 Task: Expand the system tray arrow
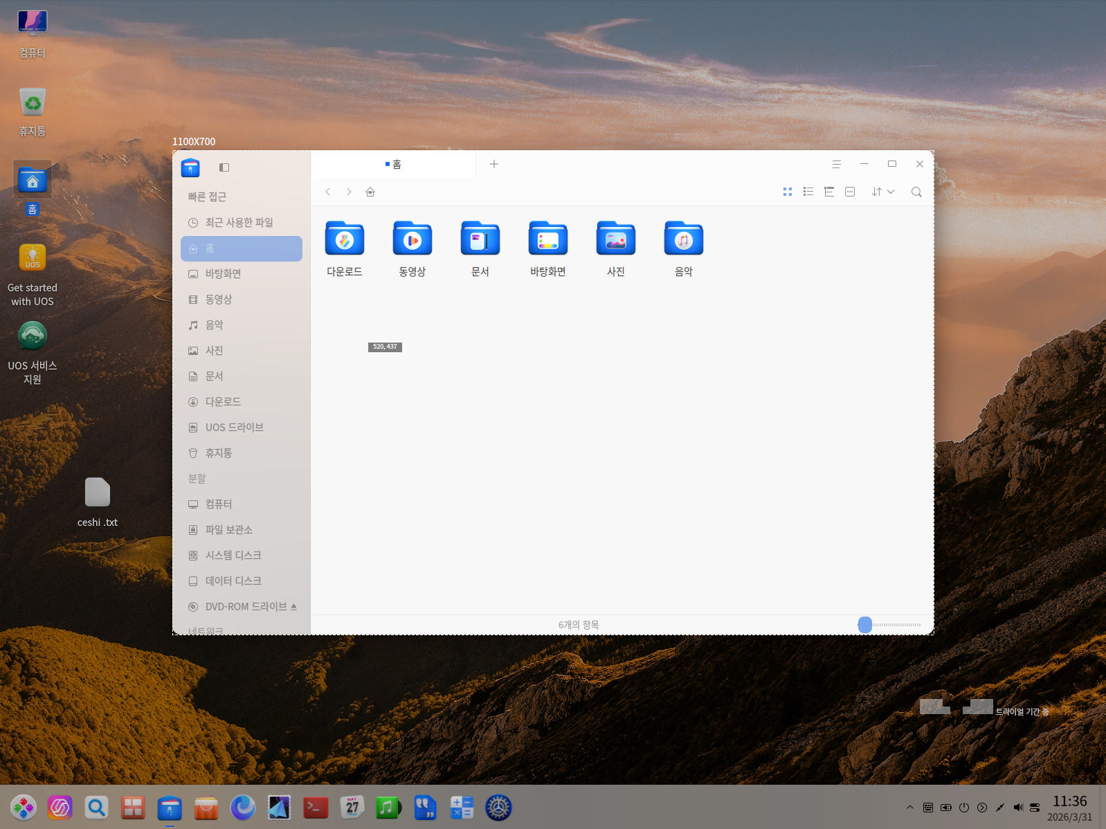(909, 807)
